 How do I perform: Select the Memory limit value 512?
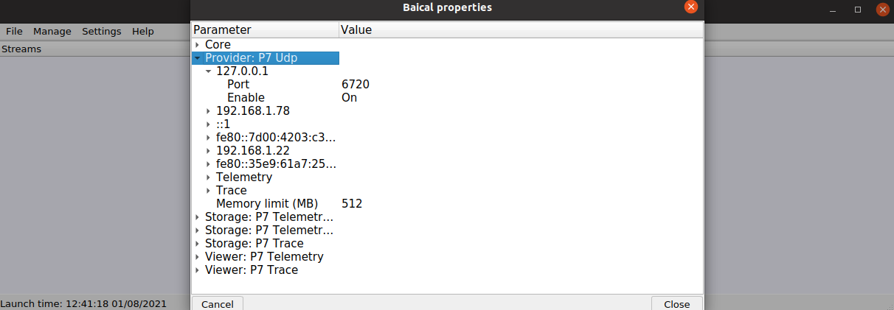click(x=352, y=204)
